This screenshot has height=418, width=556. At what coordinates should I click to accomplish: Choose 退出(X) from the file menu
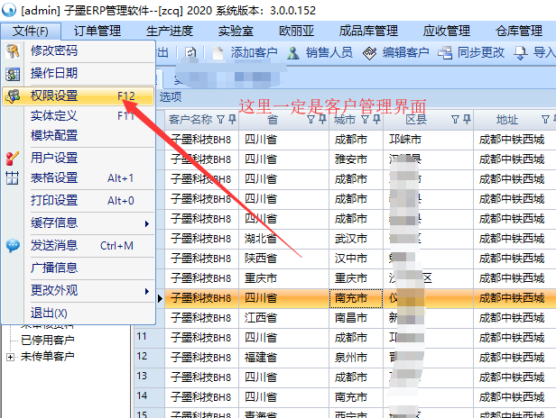[x=49, y=313]
